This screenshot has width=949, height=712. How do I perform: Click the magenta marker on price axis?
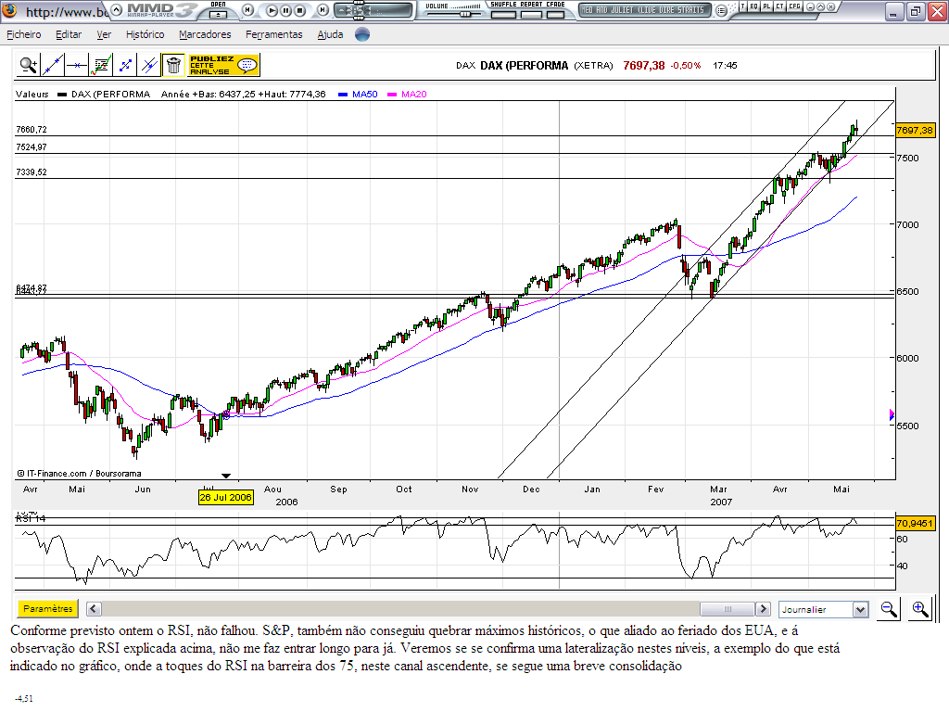click(892, 414)
